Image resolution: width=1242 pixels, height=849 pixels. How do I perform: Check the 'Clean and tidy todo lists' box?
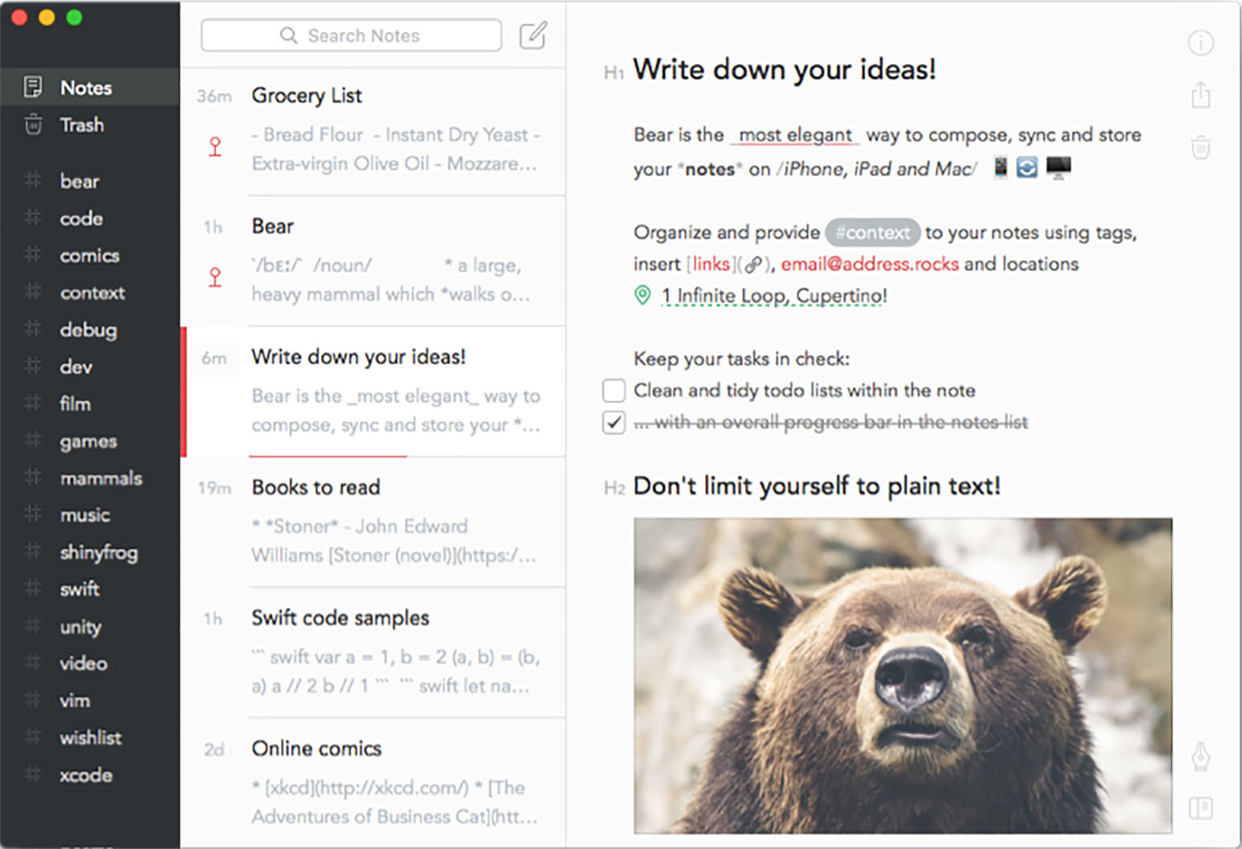pyautogui.click(x=614, y=391)
